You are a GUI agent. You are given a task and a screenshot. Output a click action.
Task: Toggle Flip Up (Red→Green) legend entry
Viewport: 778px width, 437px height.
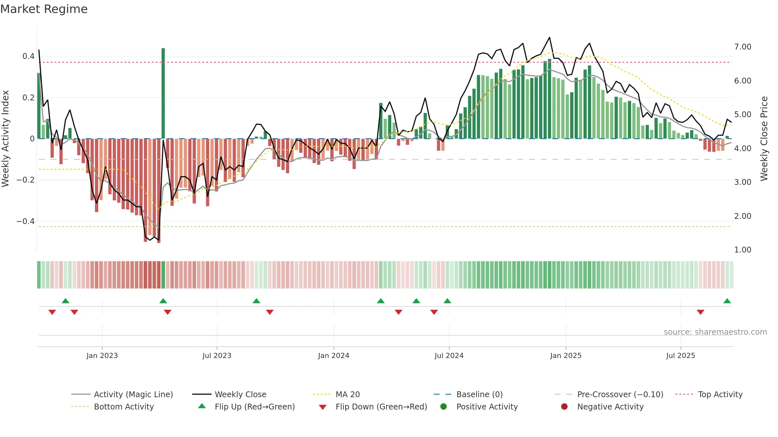pyautogui.click(x=246, y=407)
